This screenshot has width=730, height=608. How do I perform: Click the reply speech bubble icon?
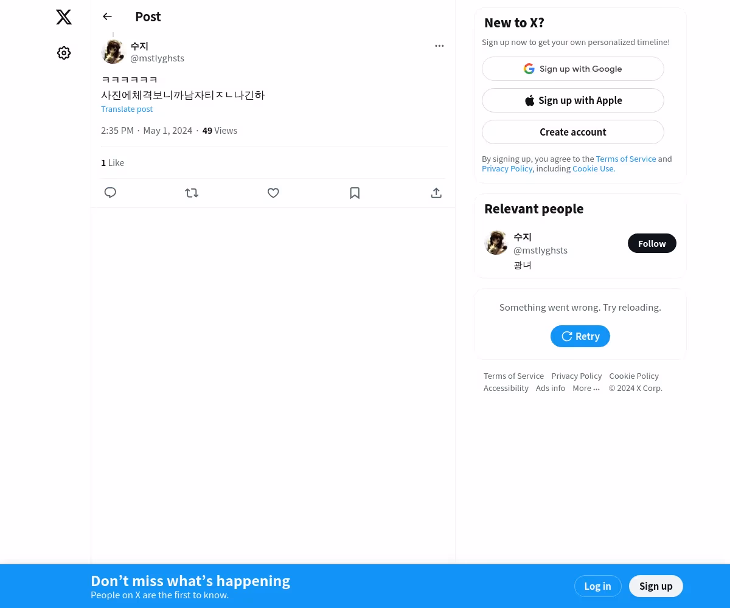tap(110, 193)
